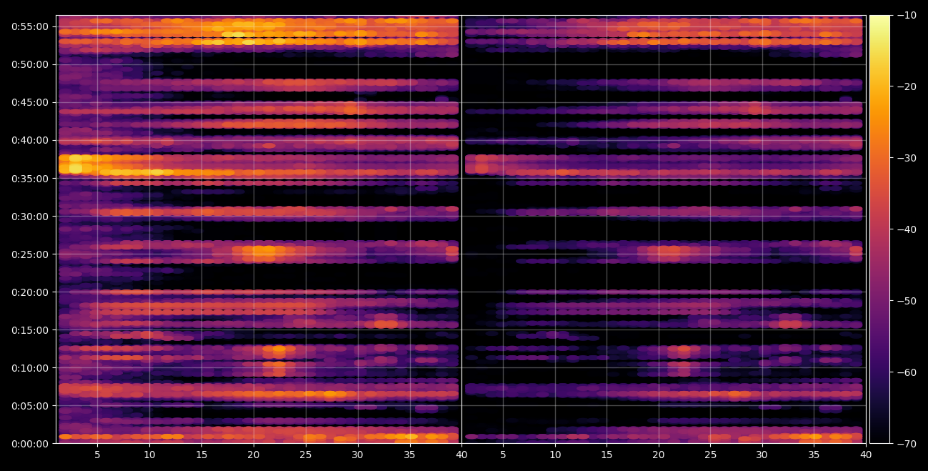Click the −60 colorbar tick label
928x471 pixels.
point(907,372)
